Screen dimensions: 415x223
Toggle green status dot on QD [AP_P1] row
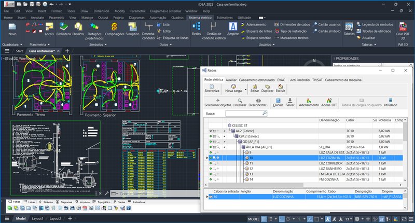[210, 141]
